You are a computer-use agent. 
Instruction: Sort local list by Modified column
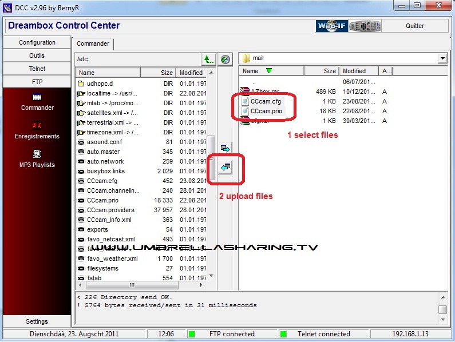[x=359, y=71]
